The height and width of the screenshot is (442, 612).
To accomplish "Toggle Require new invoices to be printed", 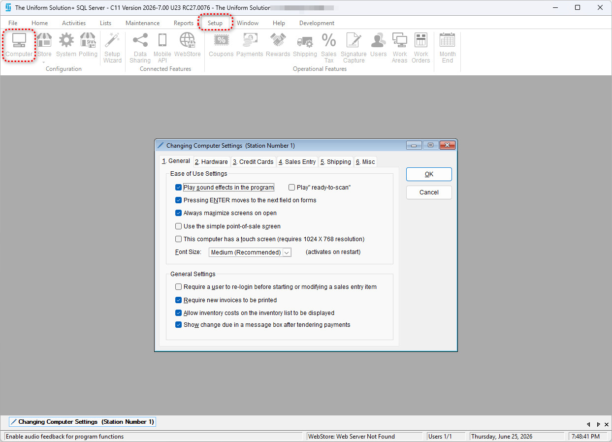I will (x=179, y=300).
